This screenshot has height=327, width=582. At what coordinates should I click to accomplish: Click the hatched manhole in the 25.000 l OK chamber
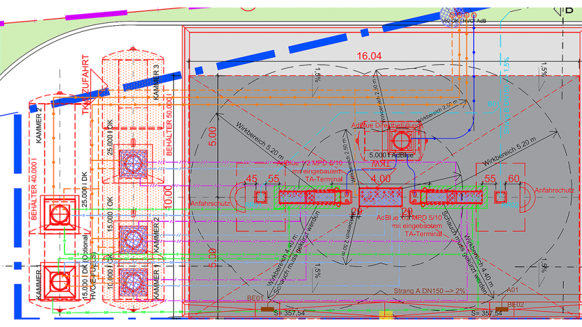[133, 163]
